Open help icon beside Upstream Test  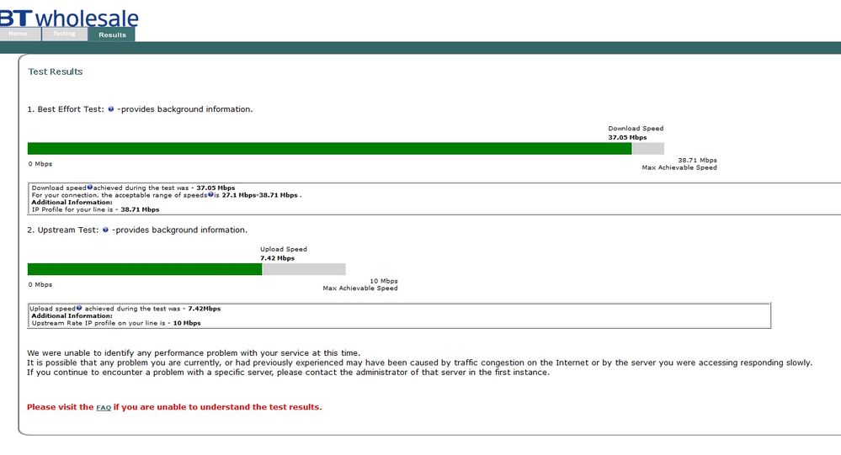click(x=106, y=230)
